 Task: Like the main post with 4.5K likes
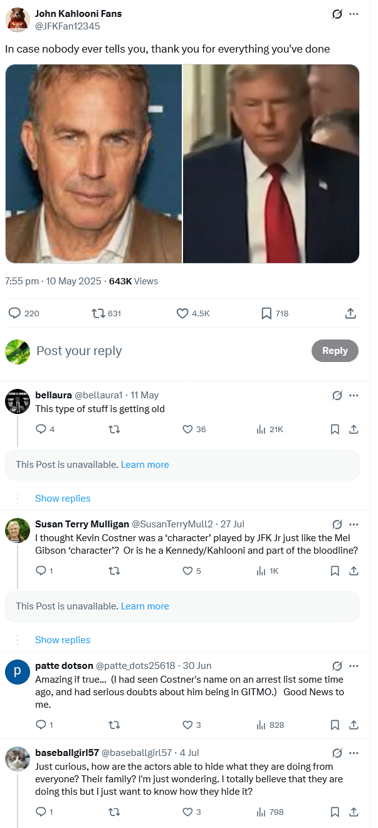tap(182, 313)
